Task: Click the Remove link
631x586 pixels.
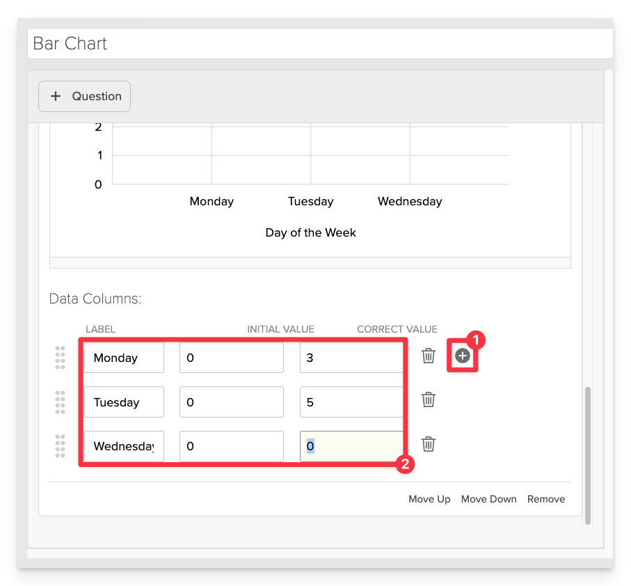Action: pos(546,499)
